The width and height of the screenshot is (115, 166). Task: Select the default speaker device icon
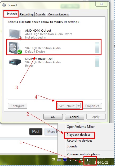(x=15, y=48)
